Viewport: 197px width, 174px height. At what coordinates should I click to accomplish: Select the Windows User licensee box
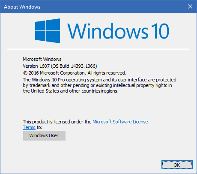[44, 135]
